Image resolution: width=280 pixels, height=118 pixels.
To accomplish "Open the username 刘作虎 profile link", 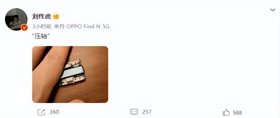I will (x=42, y=16).
